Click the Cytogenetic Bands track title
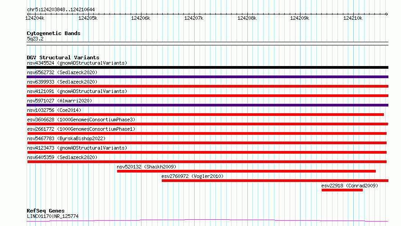 [54, 33]
